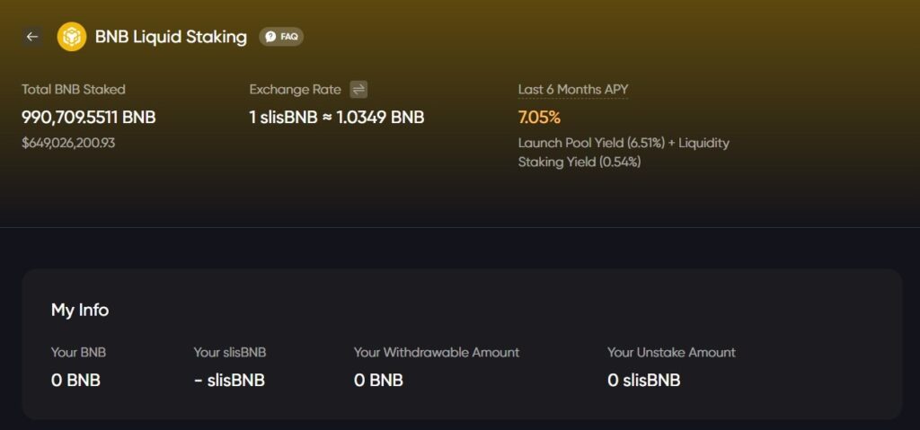Click the BNB Liquid Staking title
Viewport: 920px width, 430px height.
point(171,37)
